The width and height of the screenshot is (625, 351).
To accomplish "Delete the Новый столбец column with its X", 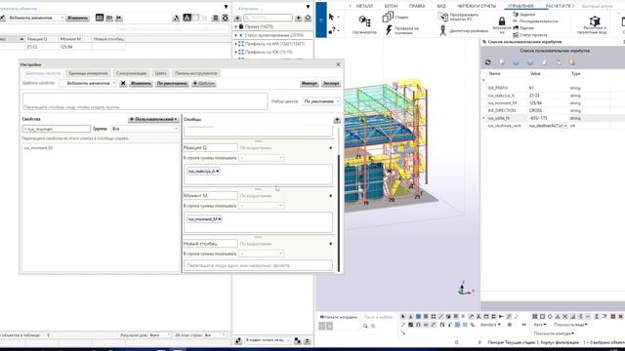I will click(x=330, y=244).
